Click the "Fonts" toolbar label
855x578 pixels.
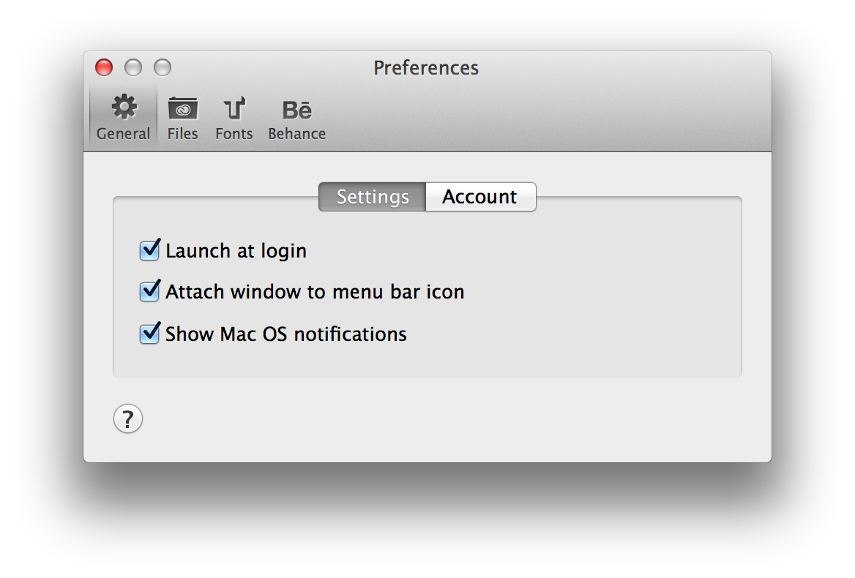[234, 133]
